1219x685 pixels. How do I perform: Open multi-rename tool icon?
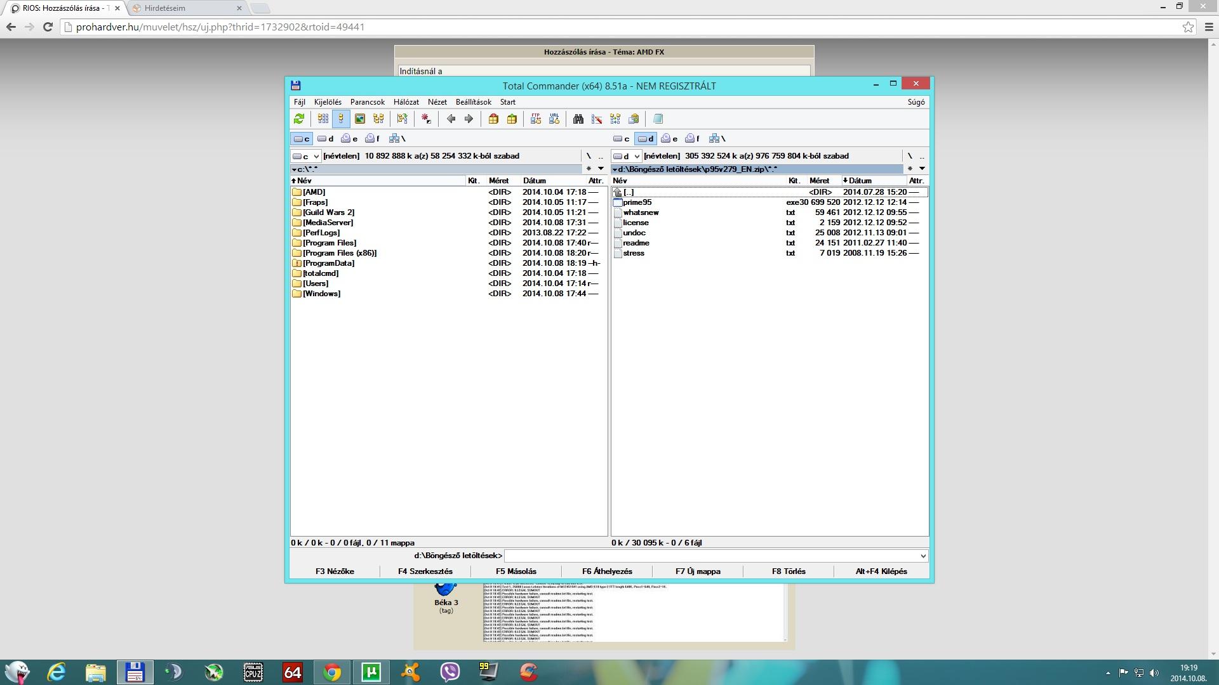tap(597, 119)
